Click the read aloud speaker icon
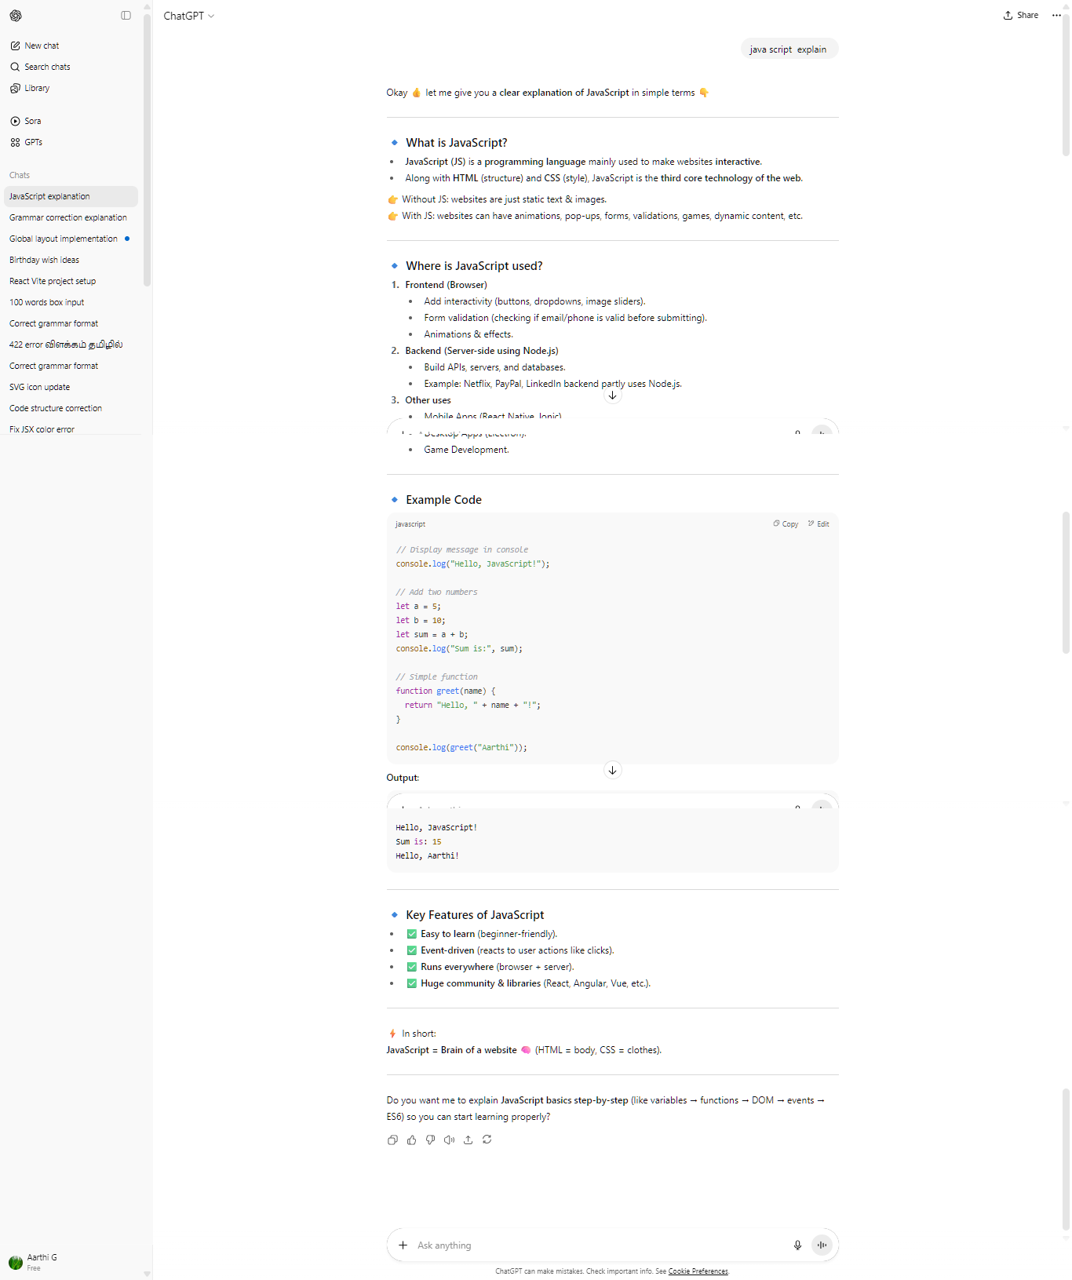Image resolution: width=1072 pixels, height=1280 pixels. point(449,1140)
